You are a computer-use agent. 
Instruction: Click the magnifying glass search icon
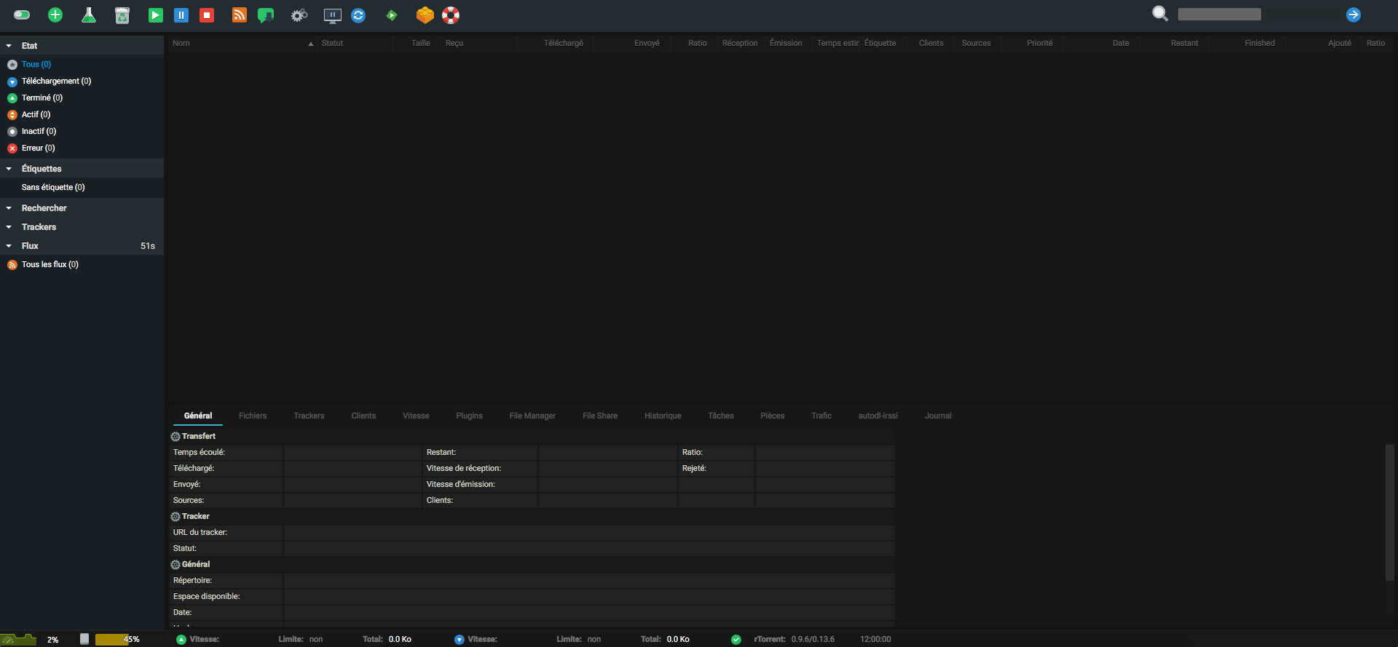1160,14
